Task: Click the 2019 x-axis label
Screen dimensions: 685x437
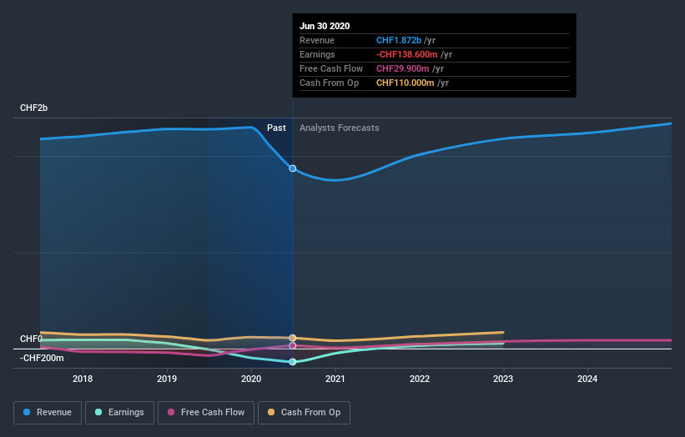Action: (167, 379)
